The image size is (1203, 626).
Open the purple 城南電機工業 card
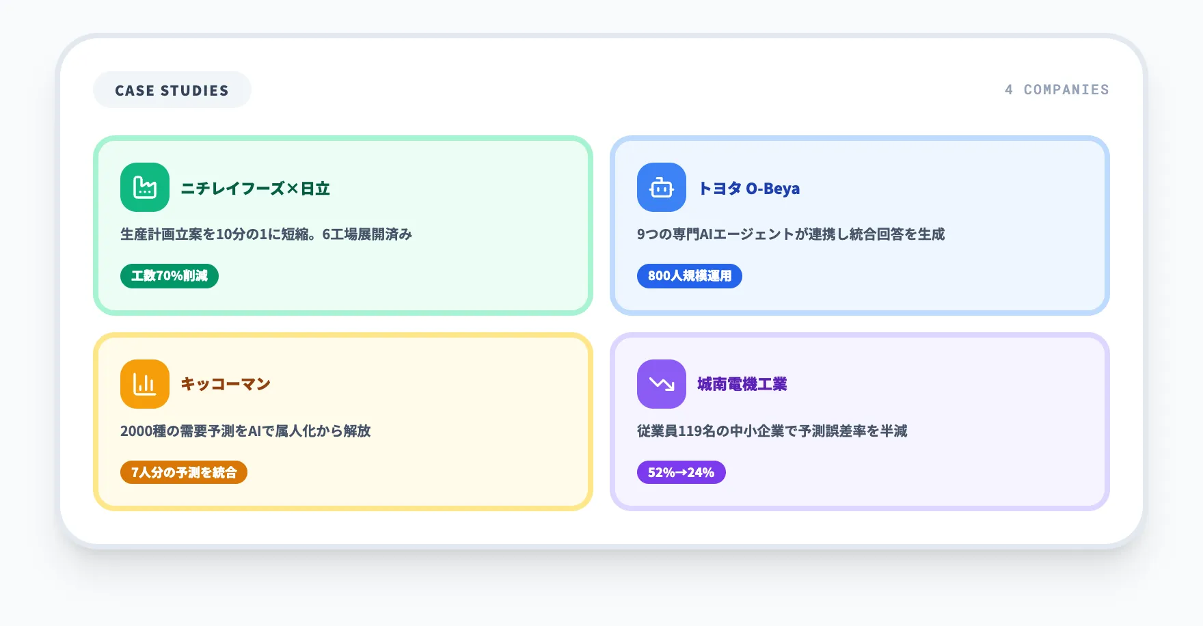pos(861,422)
